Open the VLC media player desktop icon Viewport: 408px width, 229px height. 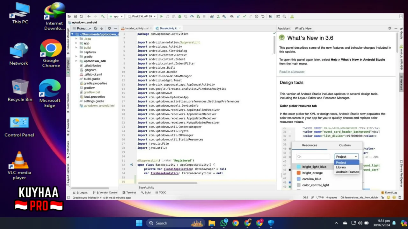(19, 166)
